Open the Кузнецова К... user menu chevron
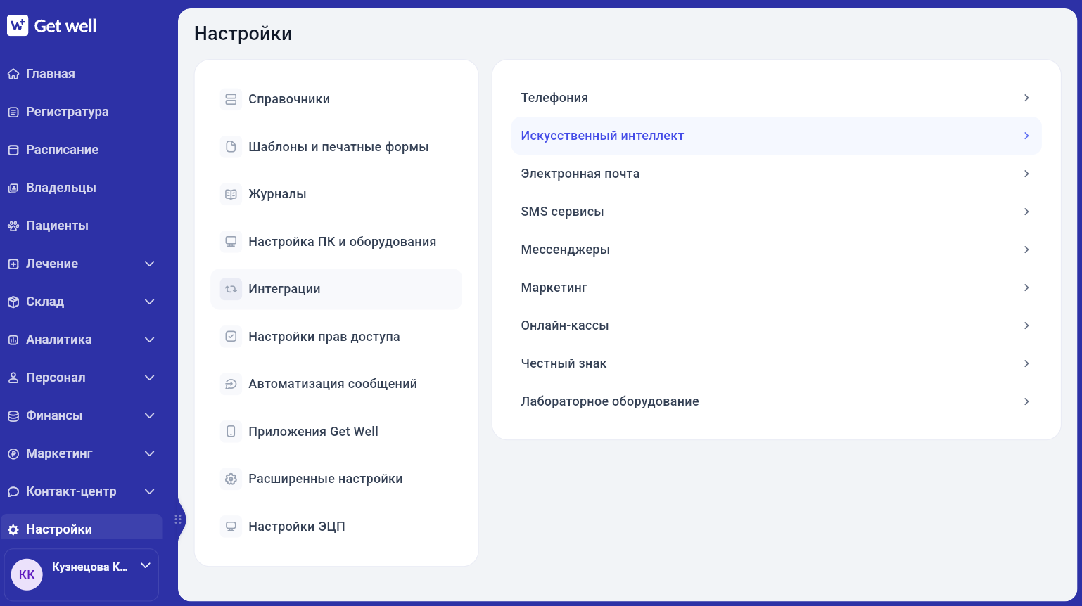1082x606 pixels. coord(146,566)
